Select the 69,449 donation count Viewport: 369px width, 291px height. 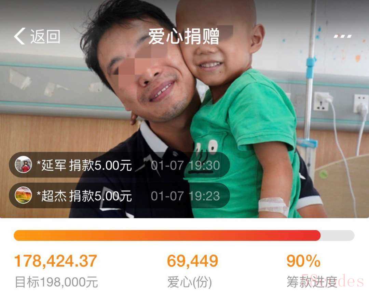(x=192, y=261)
